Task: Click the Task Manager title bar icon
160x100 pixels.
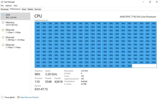Action: tap(2, 2)
